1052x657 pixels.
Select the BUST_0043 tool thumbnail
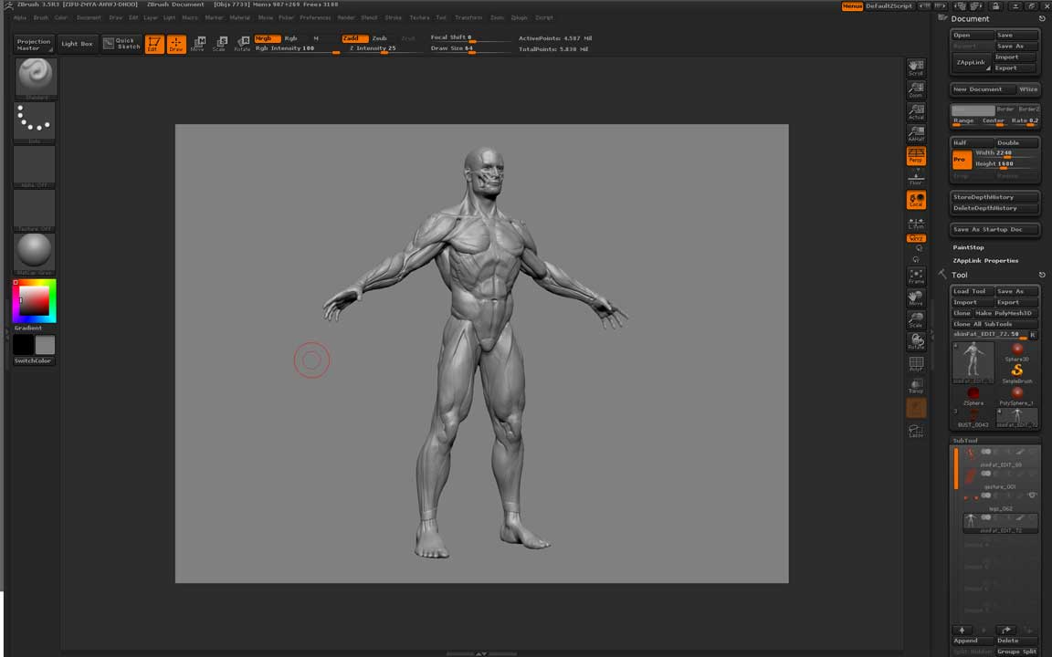click(973, 418)
